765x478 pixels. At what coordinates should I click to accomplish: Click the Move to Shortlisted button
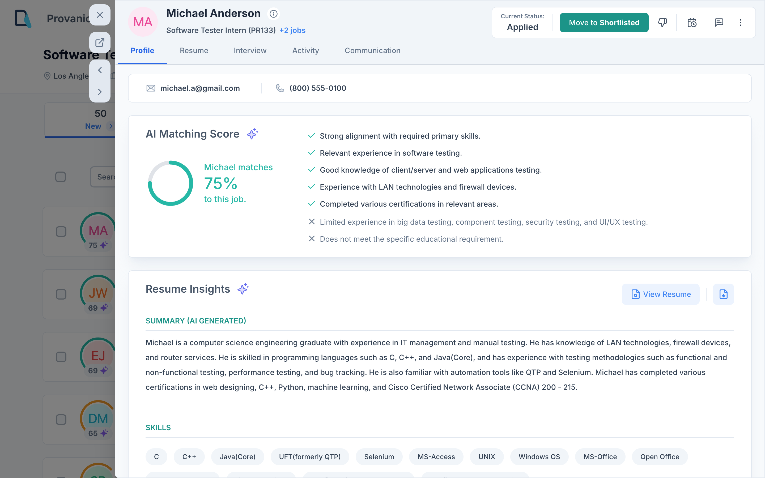[x=604, y=23]
